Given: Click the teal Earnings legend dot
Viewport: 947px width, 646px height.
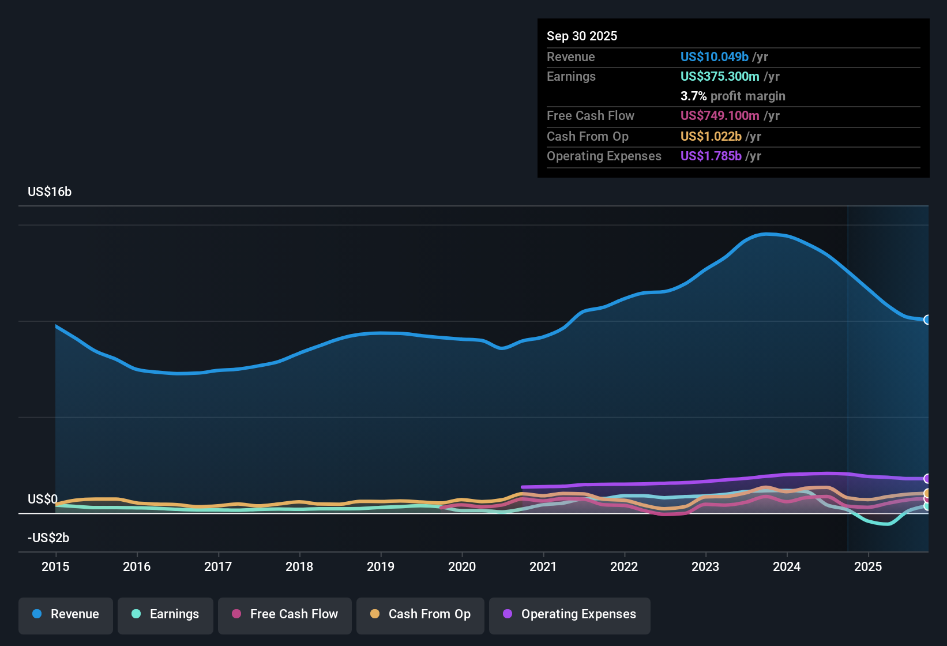Looking at the screenshot, I should coord(136,614).
